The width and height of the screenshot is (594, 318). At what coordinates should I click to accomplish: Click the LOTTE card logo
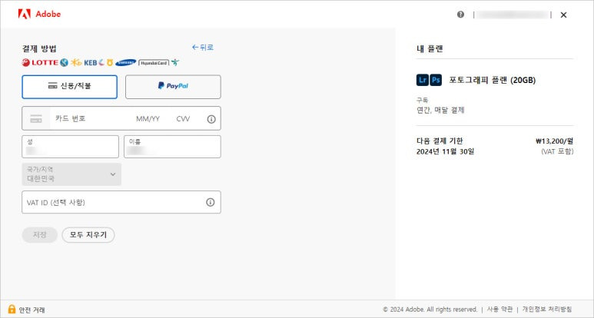tap(40, 62)
